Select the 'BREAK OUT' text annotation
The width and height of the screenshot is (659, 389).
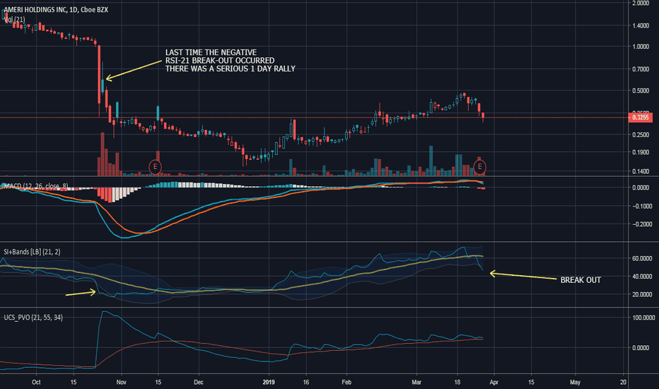[581, 280]
